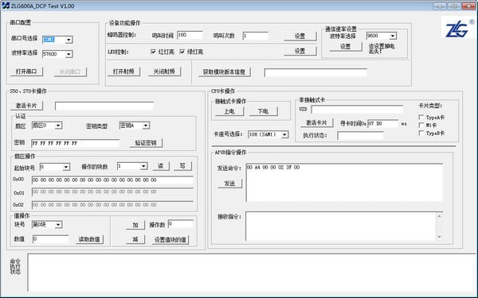
Task: Open the 操作的块数 dropdown
Action: click(x=144, y=166)
